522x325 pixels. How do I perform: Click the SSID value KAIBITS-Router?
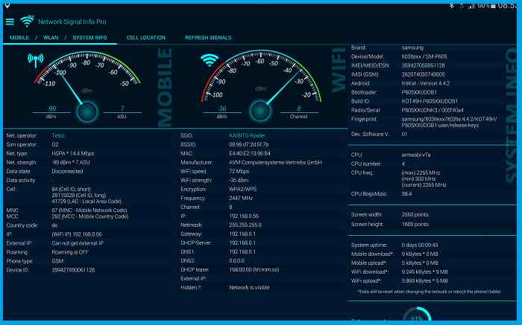(247, 135)
